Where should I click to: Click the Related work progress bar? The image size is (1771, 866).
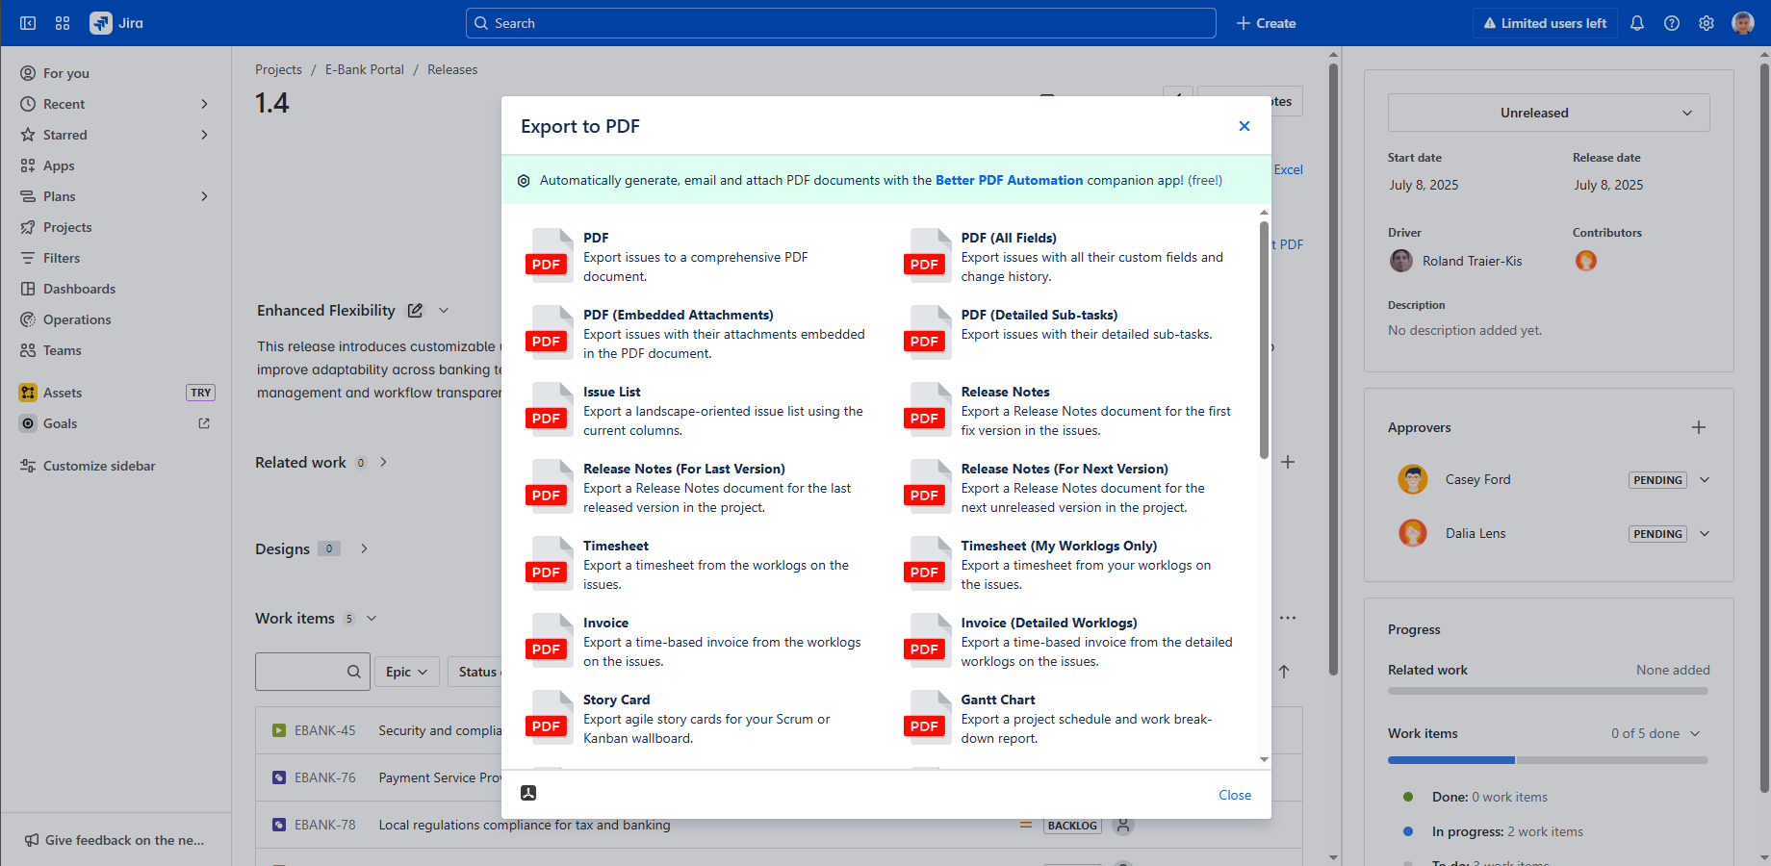coord(1548,691)
